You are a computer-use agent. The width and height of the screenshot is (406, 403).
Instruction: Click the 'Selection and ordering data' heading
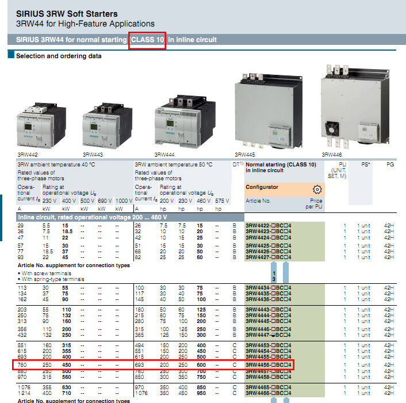59,56
